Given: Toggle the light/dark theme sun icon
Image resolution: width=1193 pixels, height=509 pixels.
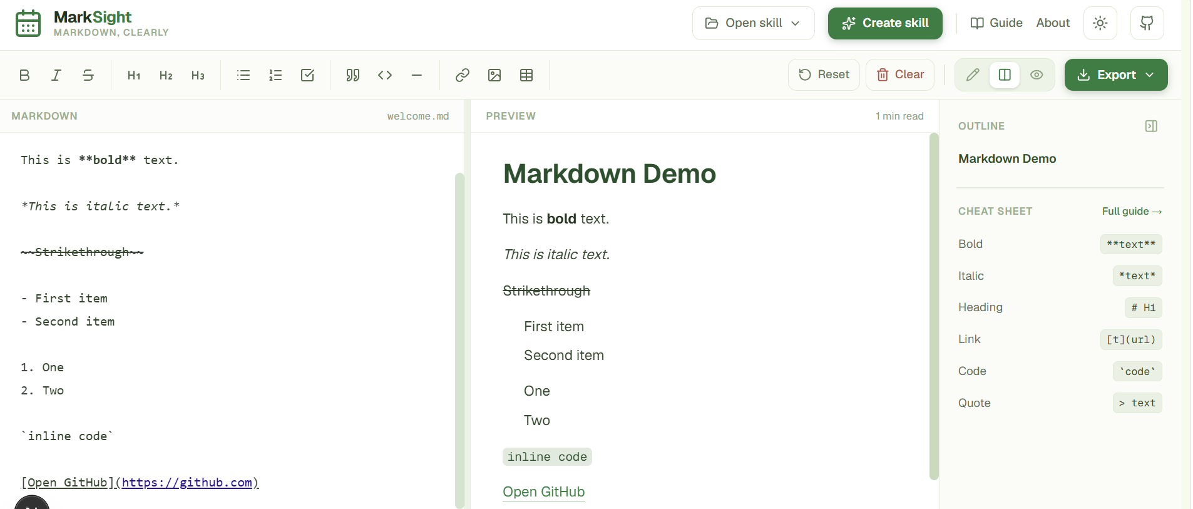Looking at the screenshot, I should (x=1100, y=23).
